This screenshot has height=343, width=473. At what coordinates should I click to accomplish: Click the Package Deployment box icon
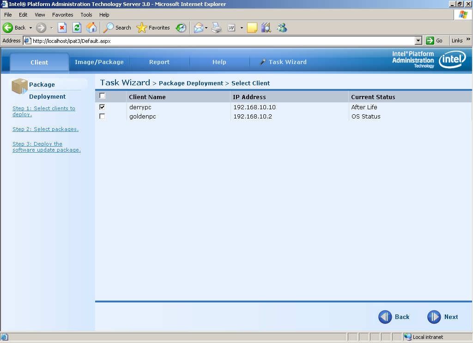point(19,86)
